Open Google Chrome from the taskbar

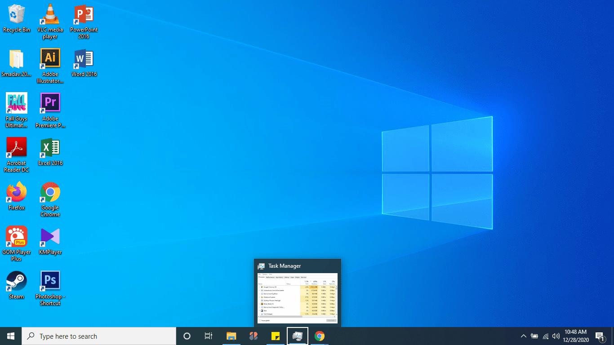click(319, 336)
